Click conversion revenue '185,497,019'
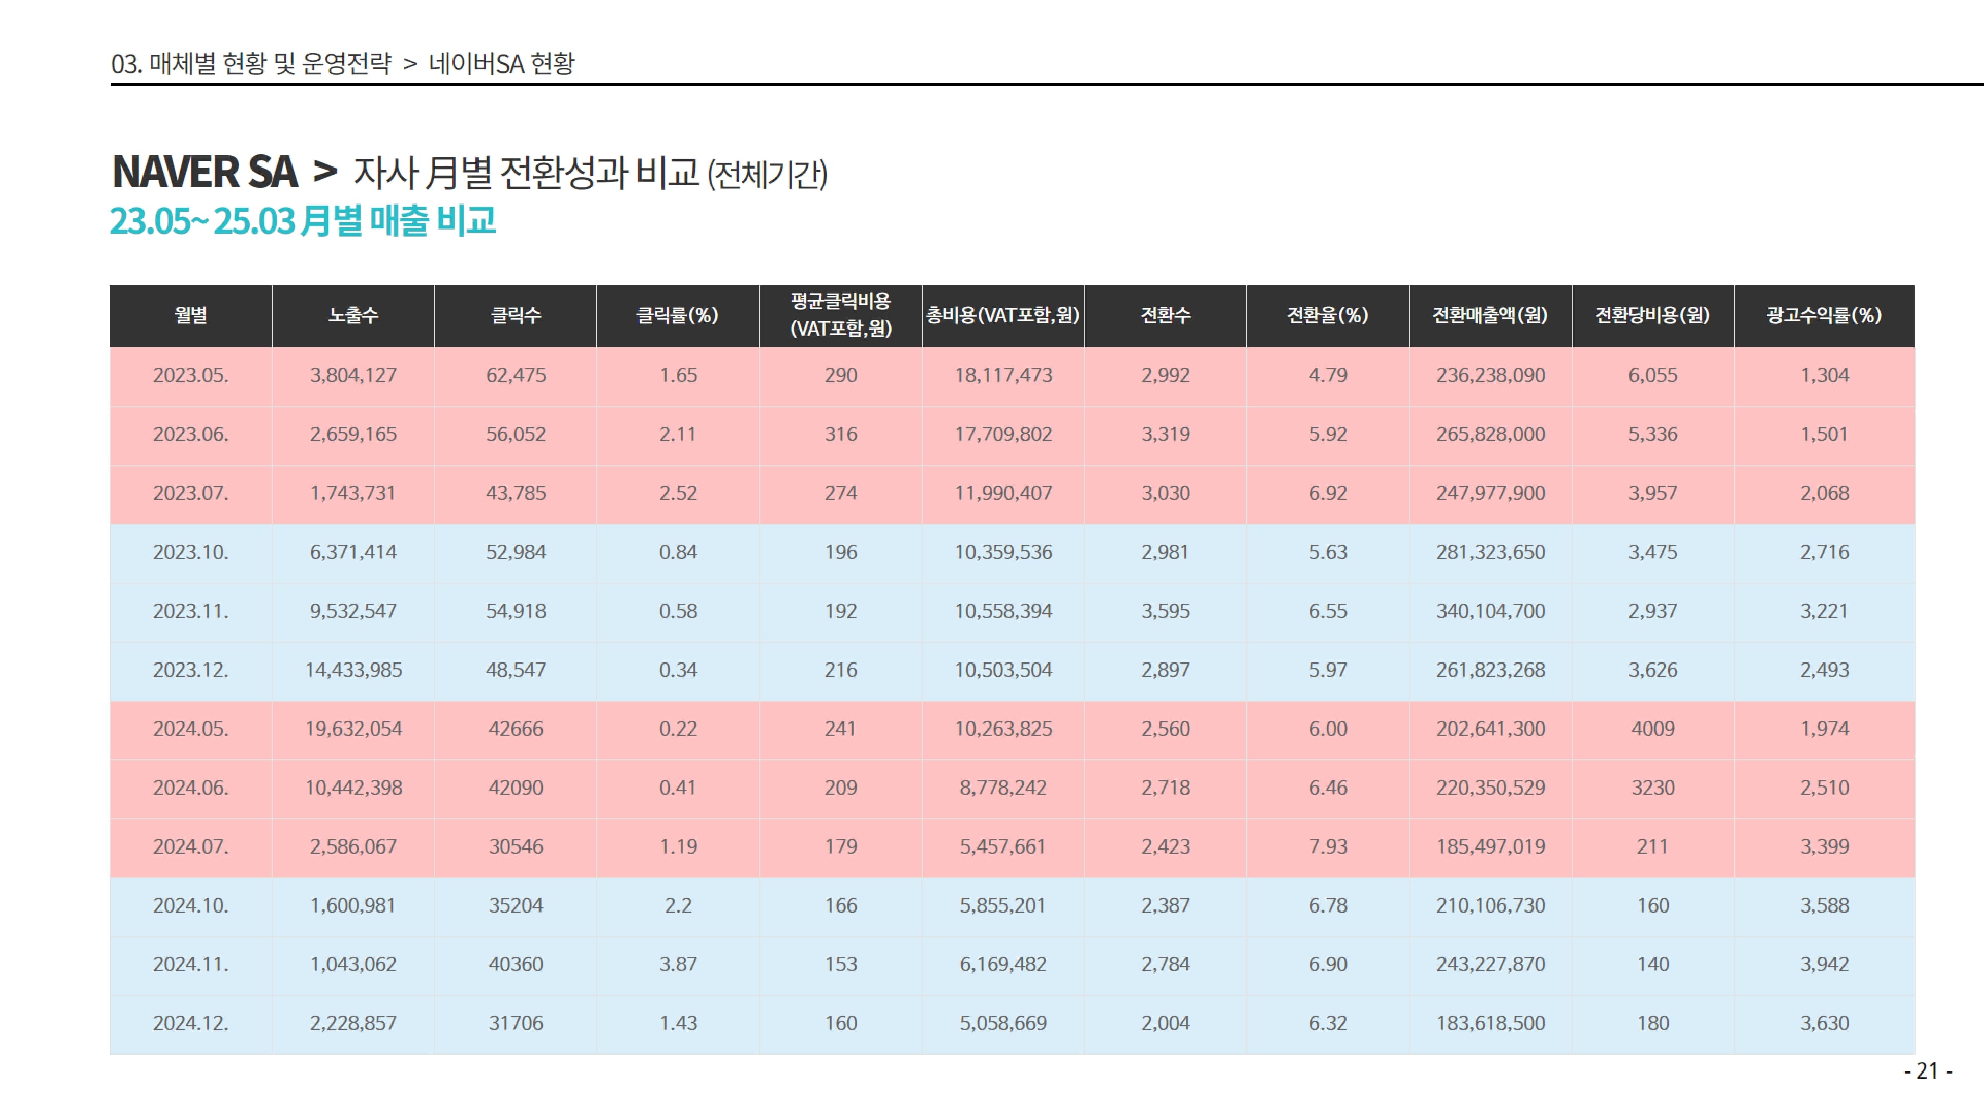The image size is (1984, 1116). (1490, 847)
